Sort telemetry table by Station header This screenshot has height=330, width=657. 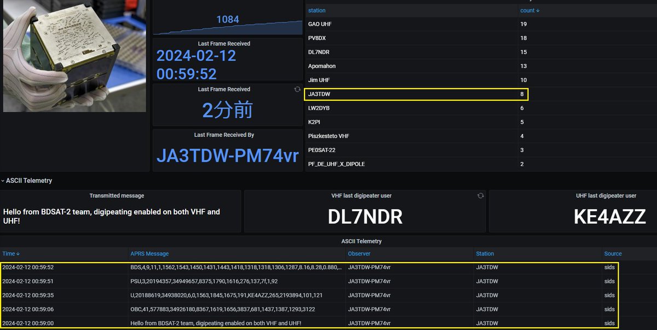click(x=485, y=254)
